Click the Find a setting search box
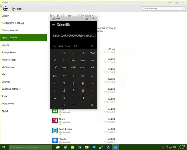This screenshot has width=187, height=150. point(162,8)
